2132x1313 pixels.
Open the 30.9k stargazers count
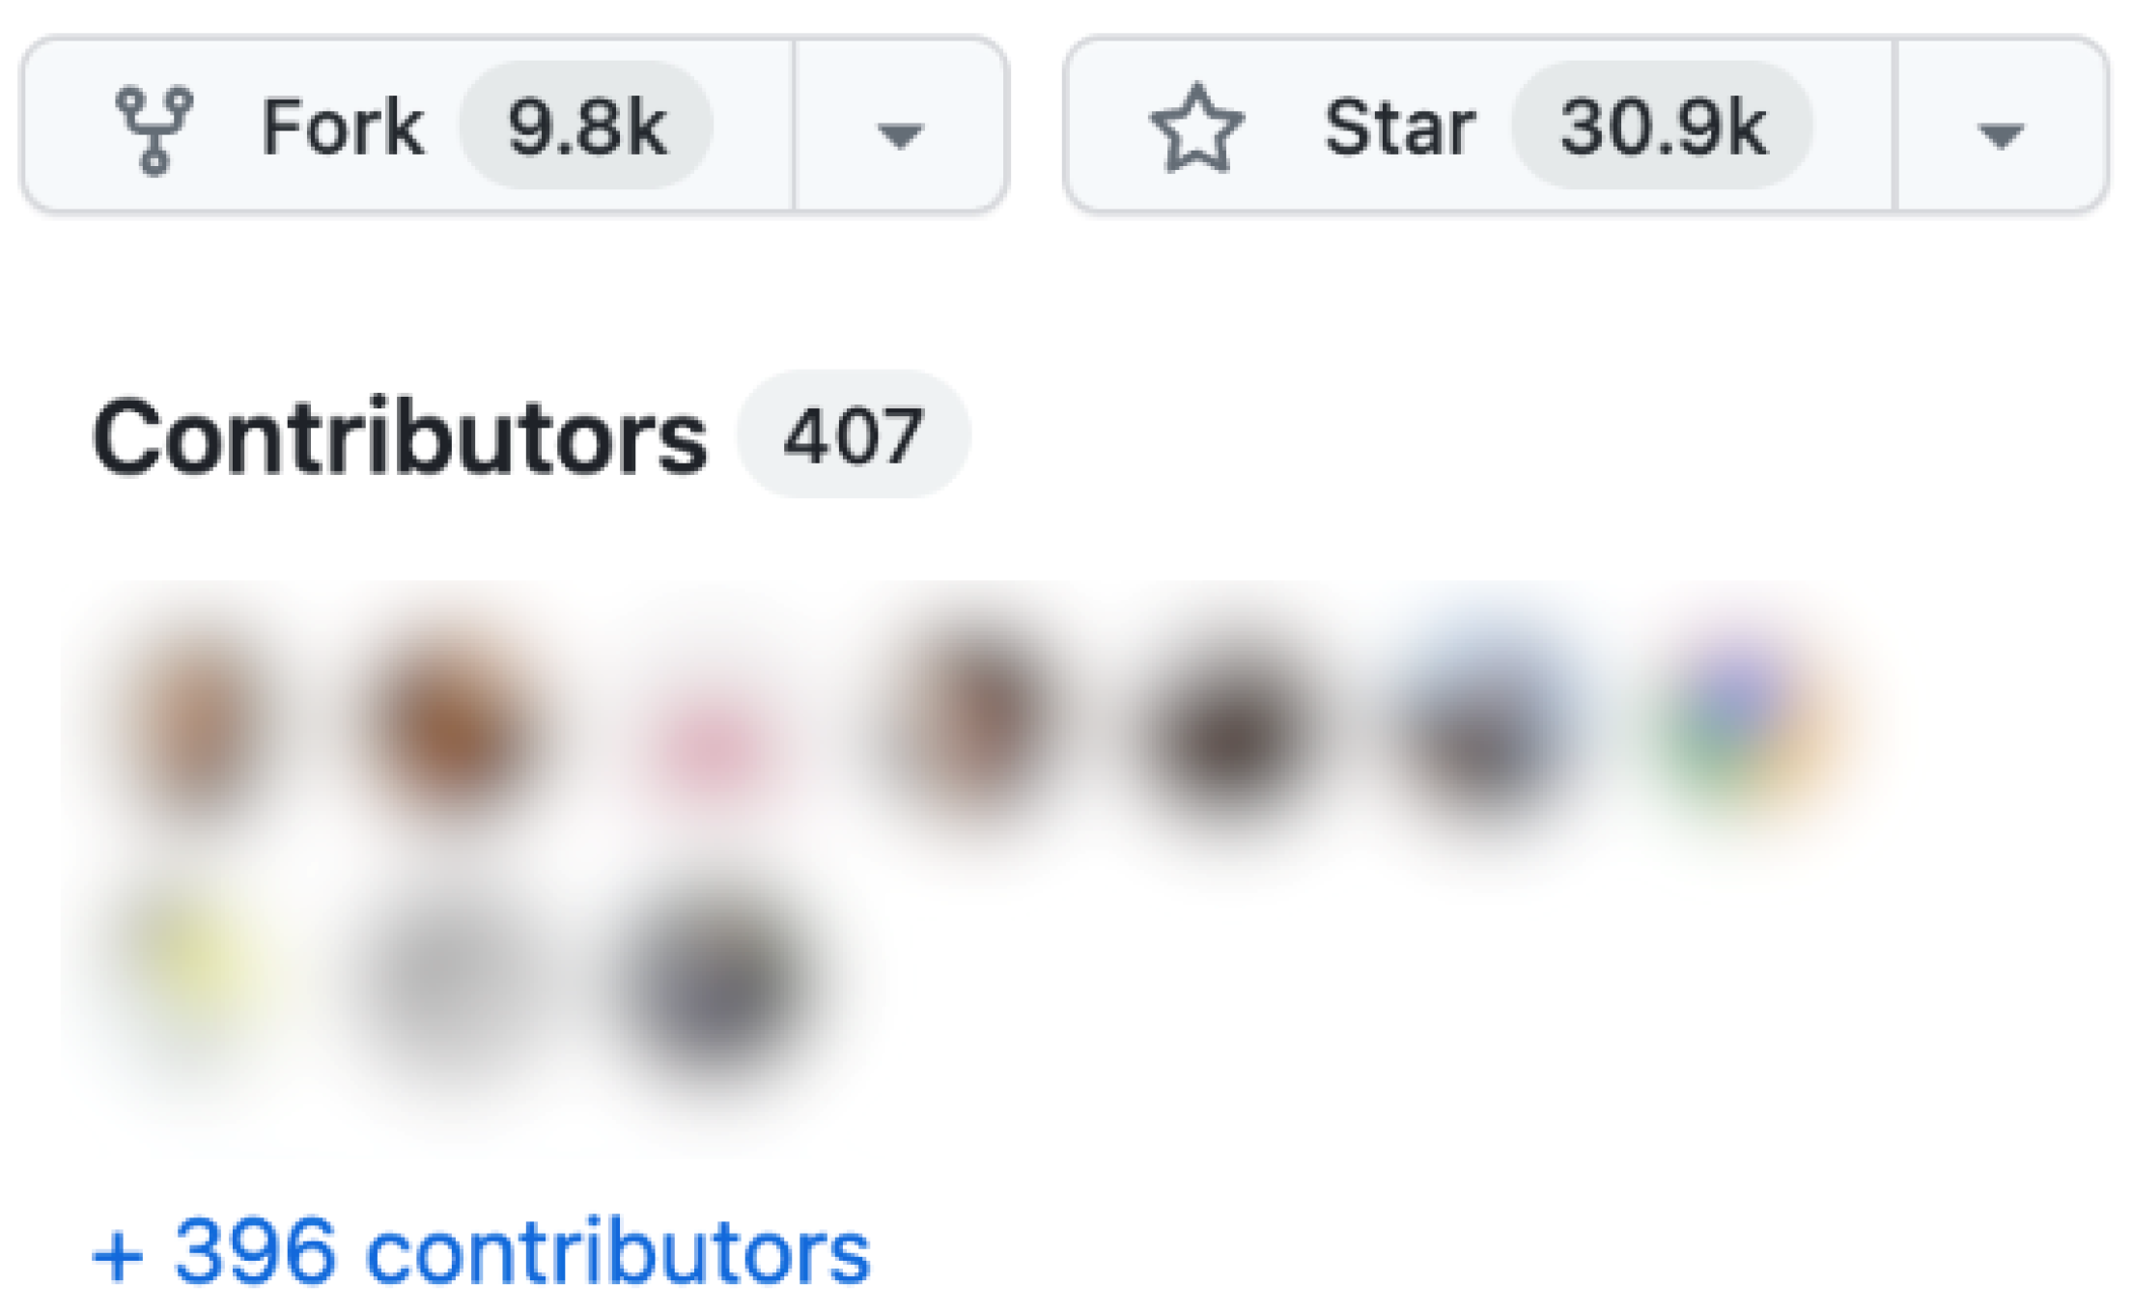tap(1663, 126)
